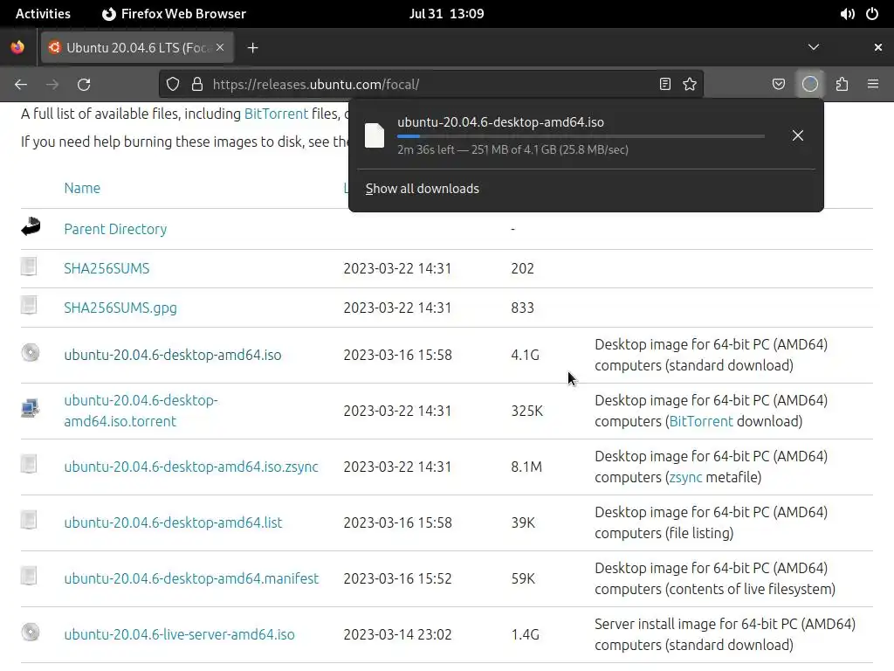The image size is (894, 671).
Task: Click the 4.1G size cell
Action: (525, 355)
